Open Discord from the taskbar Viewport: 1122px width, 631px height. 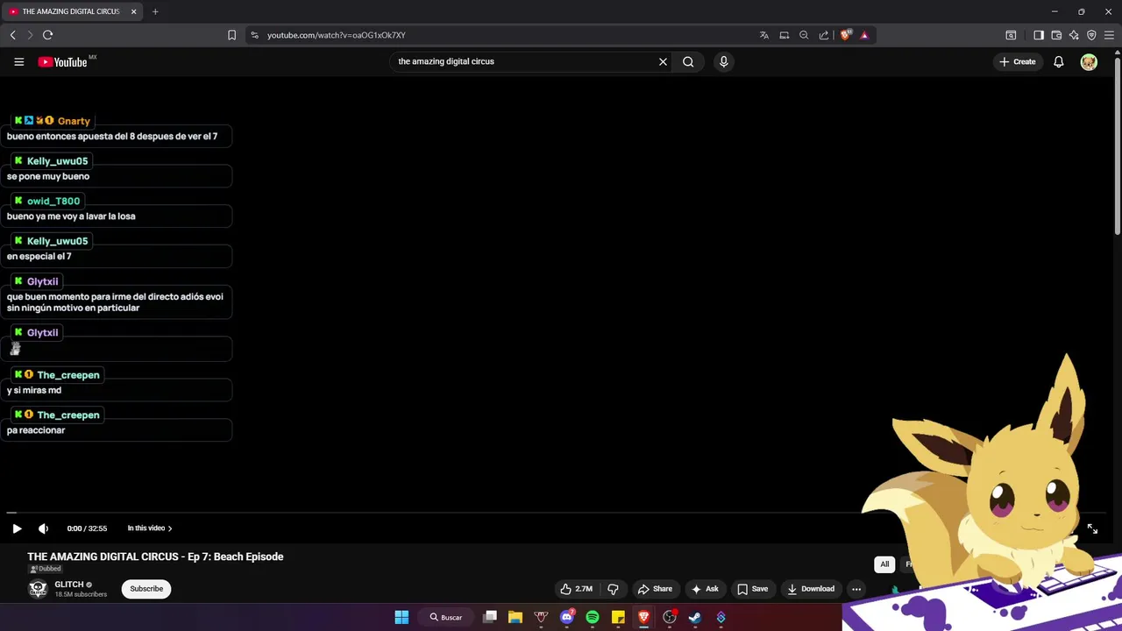coord(567,617)
